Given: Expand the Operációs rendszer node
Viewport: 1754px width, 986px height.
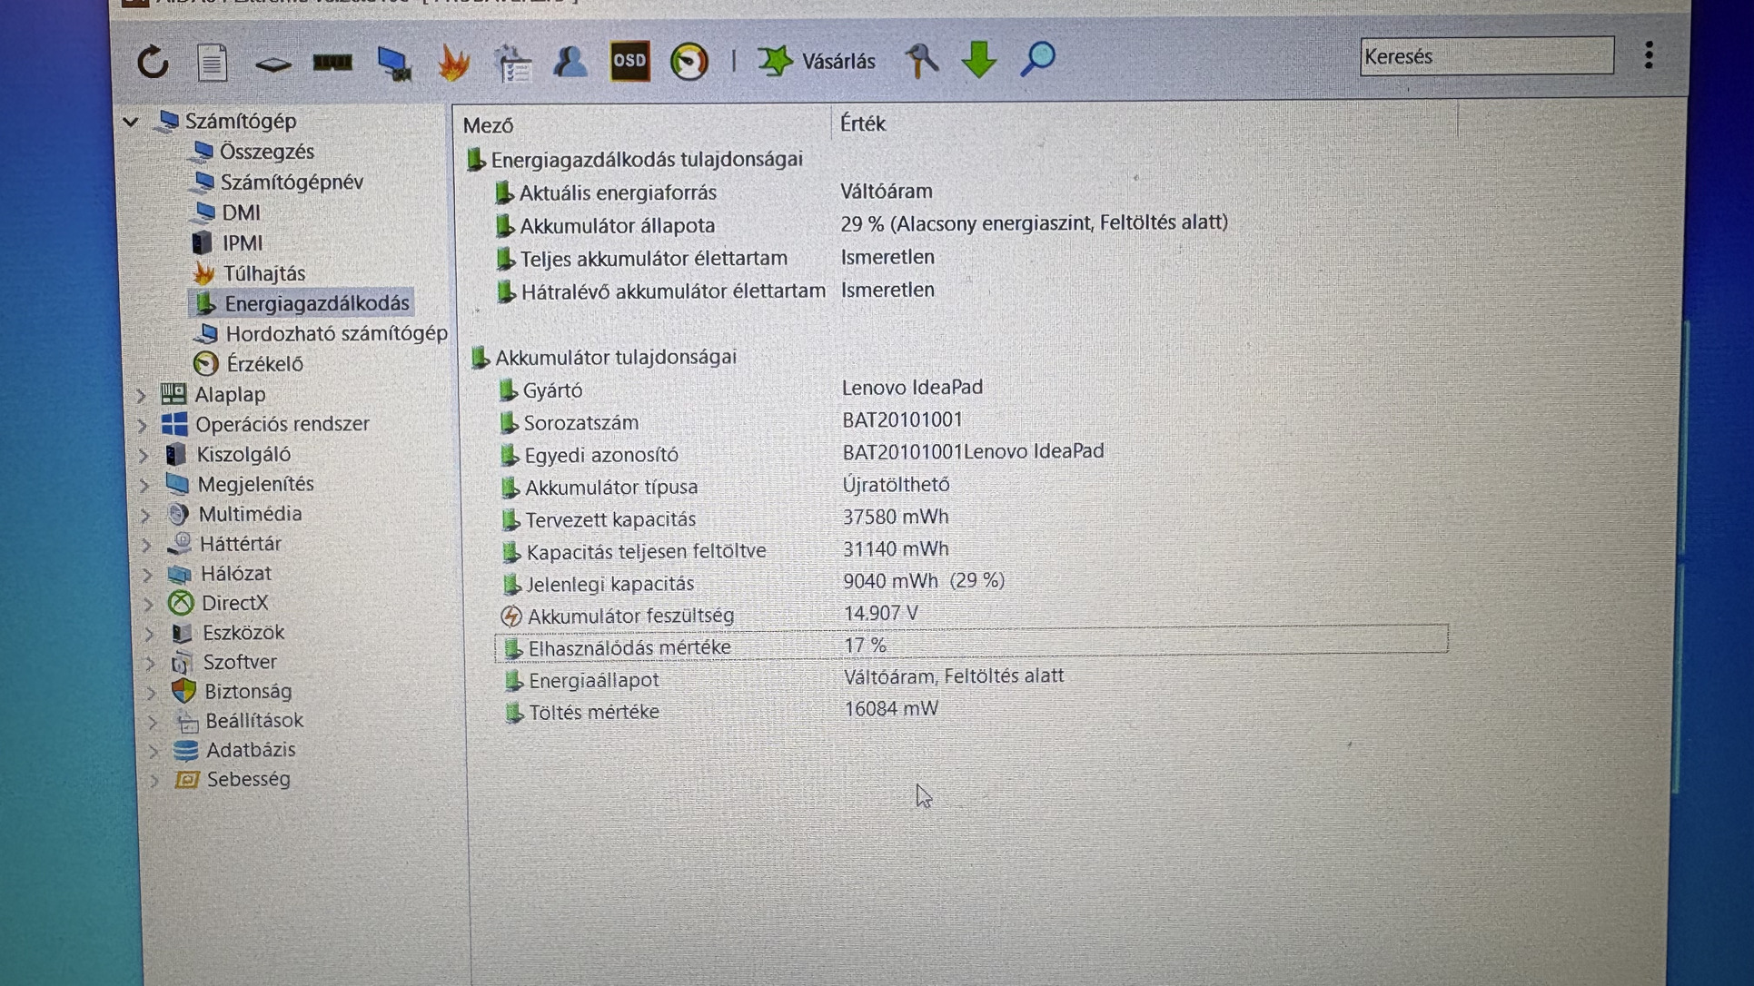Looking at the screenshot, I should pyautogui.click(x=143, y=425).
